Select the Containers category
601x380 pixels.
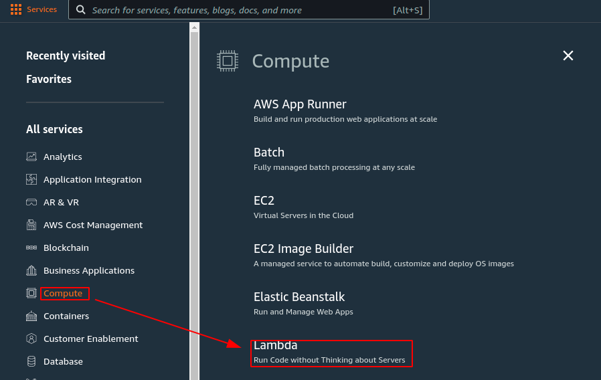pos(66,316)
